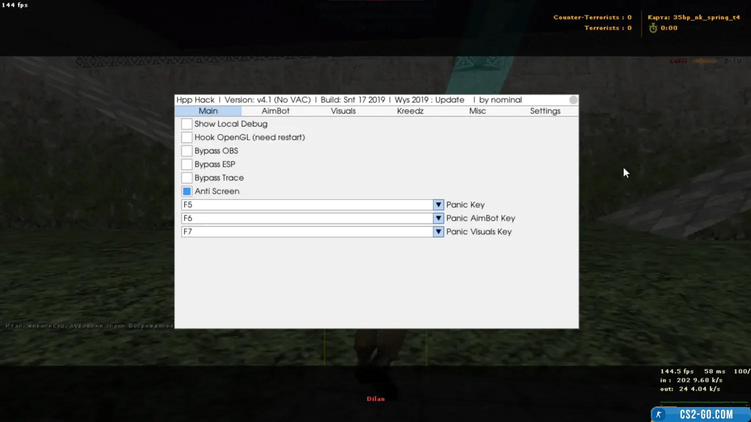The width and height of the screenshot is (751, 422).
Task: Enable Show Local Debug checkbox
Action: coord(187,124)
